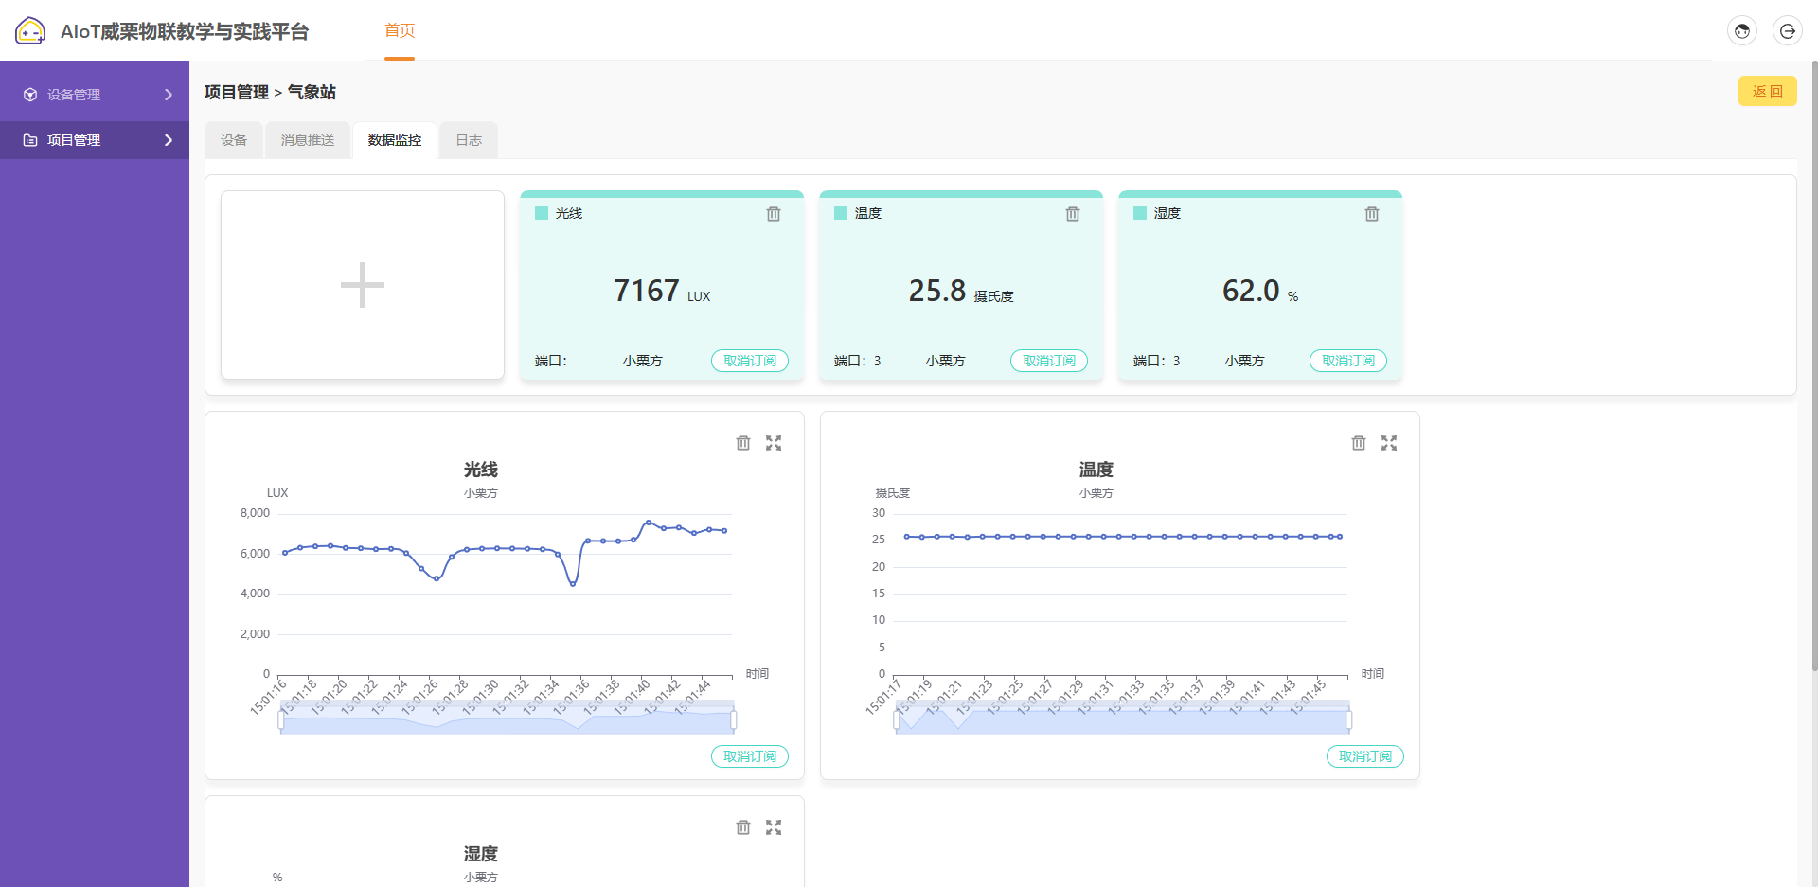Screen dimensions: 1818x887
Task: Delete the 温度 line chart
Action: point(1359,443)
